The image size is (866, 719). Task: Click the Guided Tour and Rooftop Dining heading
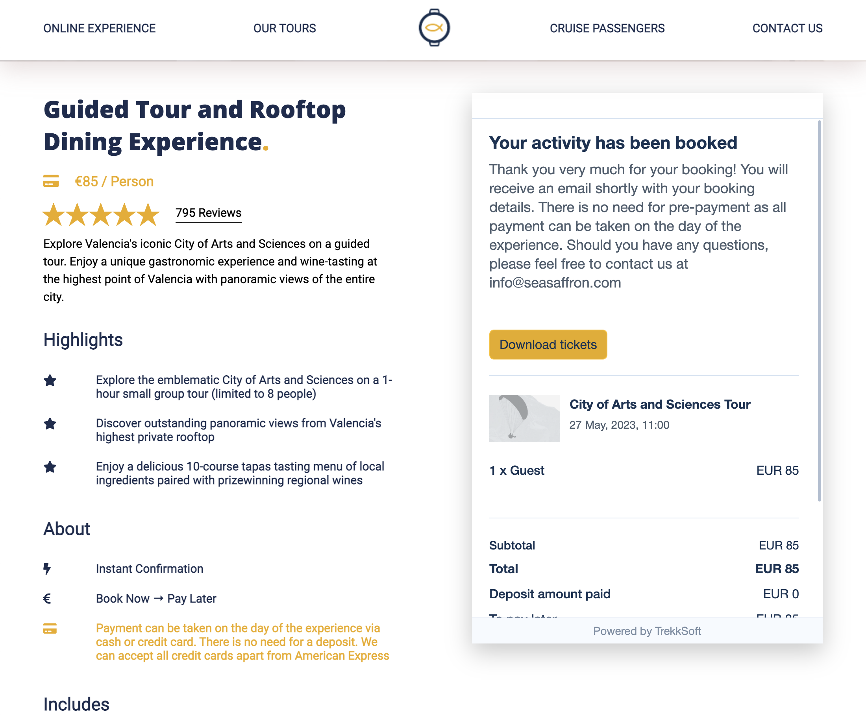(194, 126)
